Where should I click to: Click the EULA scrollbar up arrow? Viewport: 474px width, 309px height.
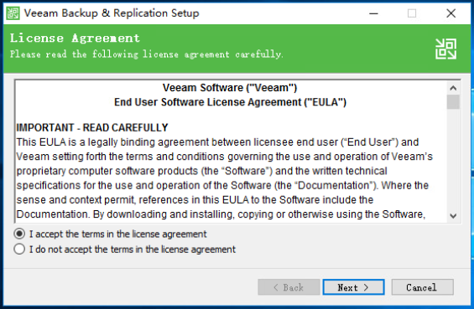453,88
